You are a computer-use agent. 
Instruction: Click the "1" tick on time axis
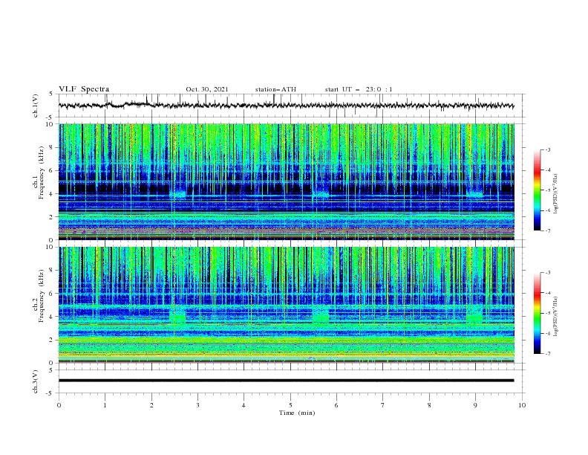pyautogui.click(x=105, y=405)
